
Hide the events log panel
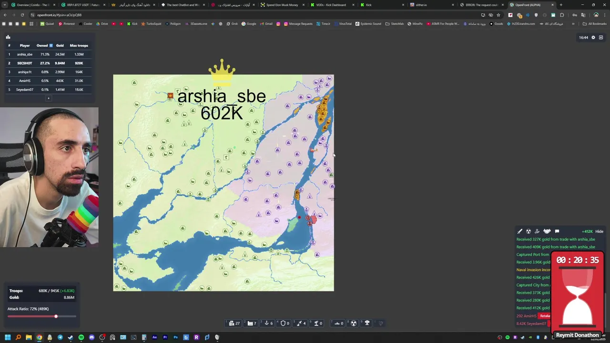coord(599,232)
